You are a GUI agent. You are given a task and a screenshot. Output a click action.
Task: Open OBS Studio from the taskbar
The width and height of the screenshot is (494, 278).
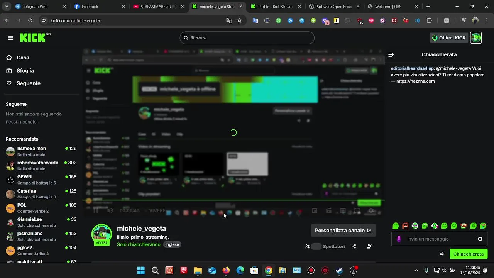pos(354,270)
